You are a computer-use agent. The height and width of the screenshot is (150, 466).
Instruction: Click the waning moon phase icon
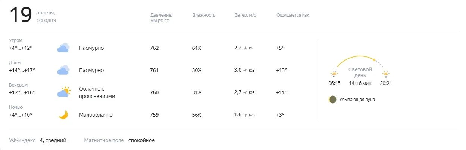(332, 100)
